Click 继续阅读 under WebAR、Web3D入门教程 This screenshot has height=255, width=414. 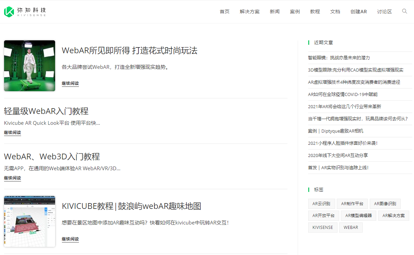tap(13, 178)
